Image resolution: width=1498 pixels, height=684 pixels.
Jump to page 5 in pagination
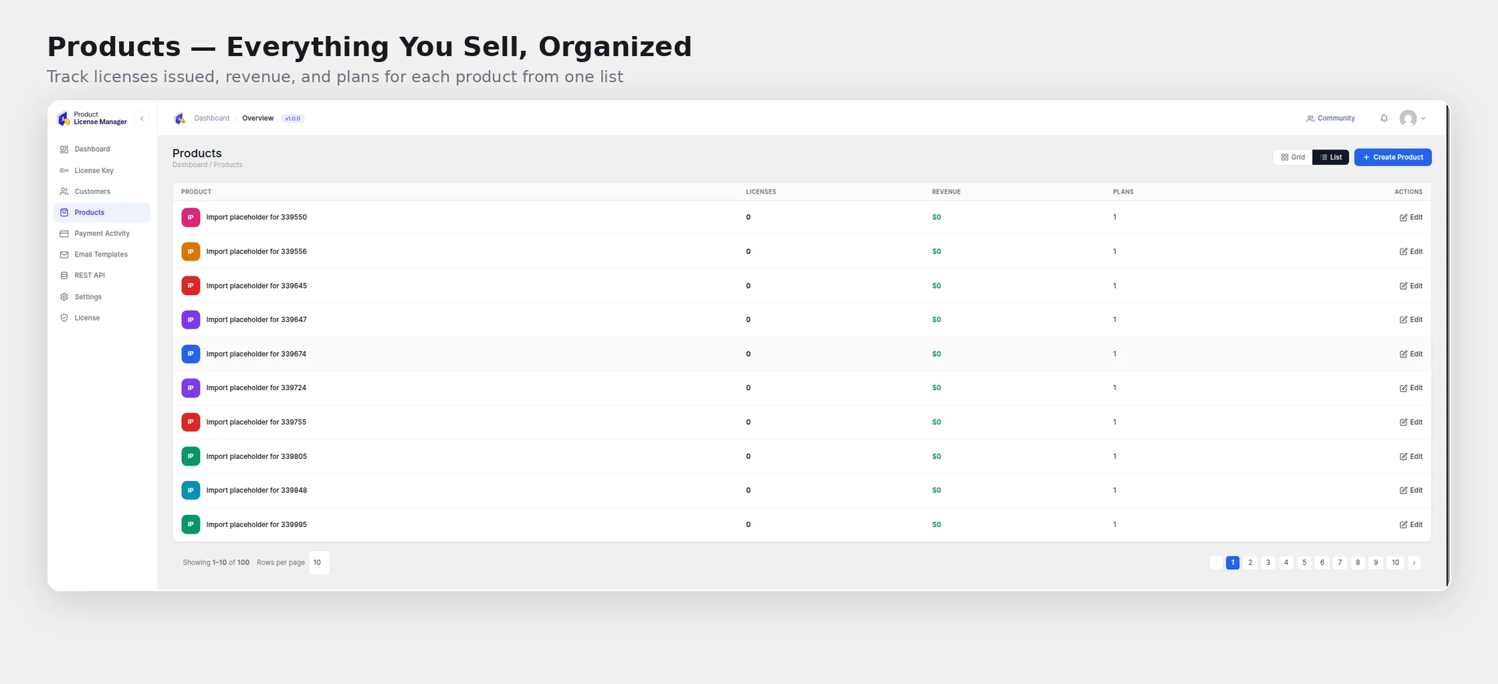tap(1304, 562)
